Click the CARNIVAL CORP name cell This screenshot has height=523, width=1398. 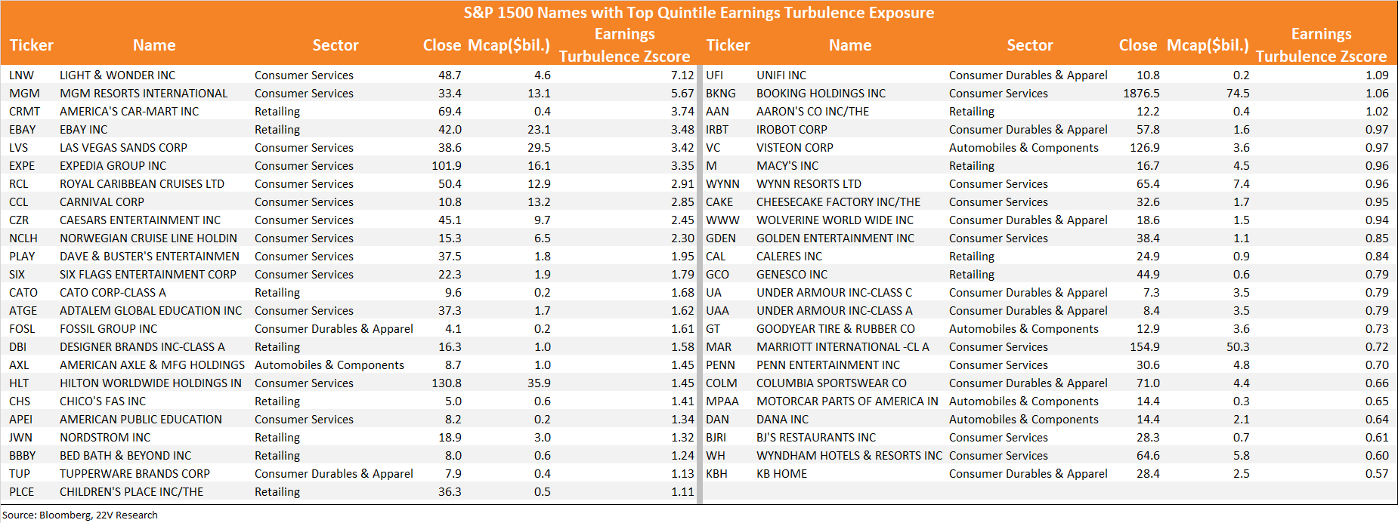point(102,202)
